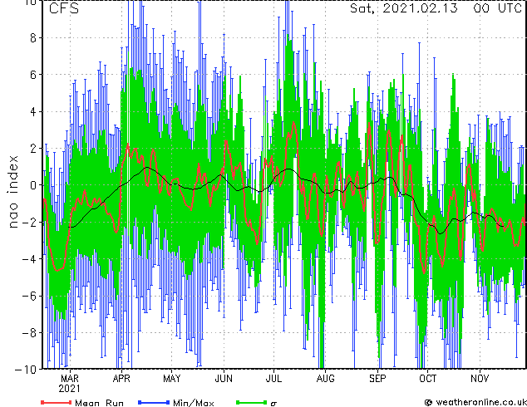Screen dimensions: 527x407
Task: Click the y-axis value 8
Action: pos(33,38)
